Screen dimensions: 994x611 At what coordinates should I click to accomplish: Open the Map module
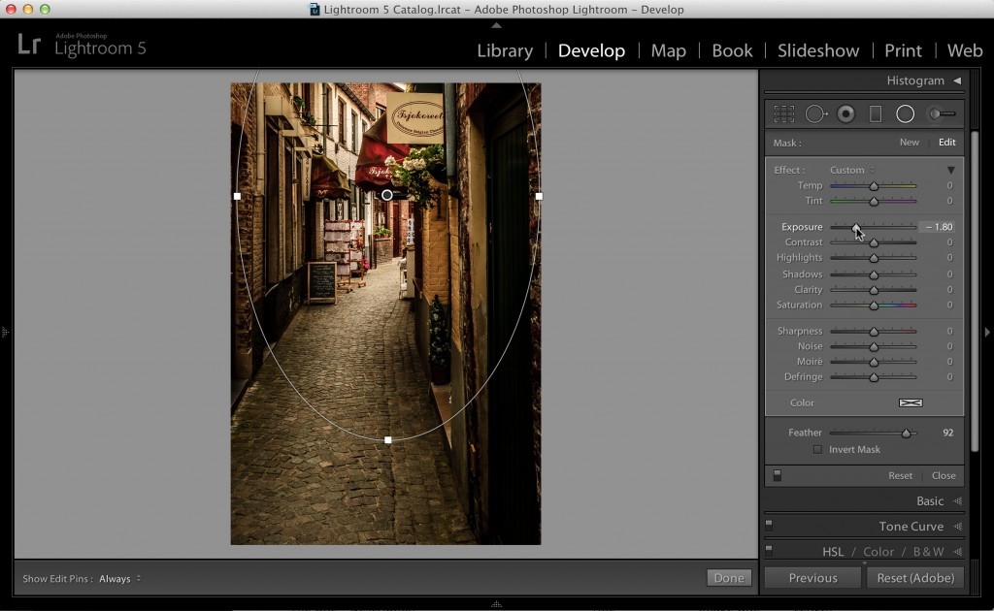tap(668, 50)
